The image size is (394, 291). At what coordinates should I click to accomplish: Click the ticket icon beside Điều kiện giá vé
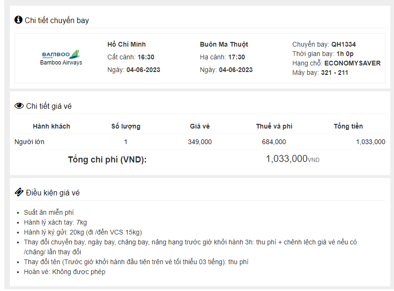point(19,192)
